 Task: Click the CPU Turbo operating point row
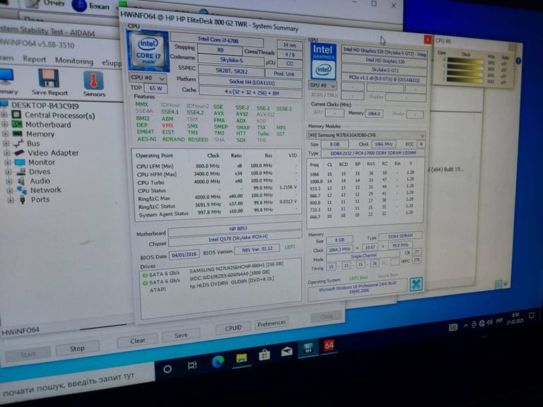pos(217,182)
